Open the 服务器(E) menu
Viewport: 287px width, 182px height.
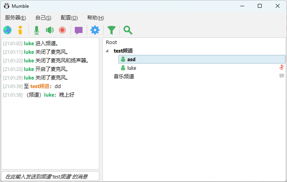coord(15,18)
